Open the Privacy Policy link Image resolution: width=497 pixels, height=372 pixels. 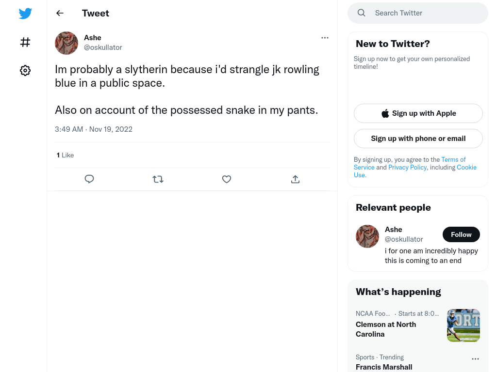(407, 167)
